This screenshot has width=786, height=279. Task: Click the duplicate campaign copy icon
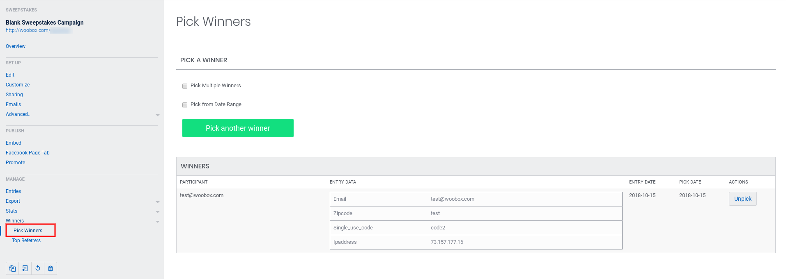(12, 268)
